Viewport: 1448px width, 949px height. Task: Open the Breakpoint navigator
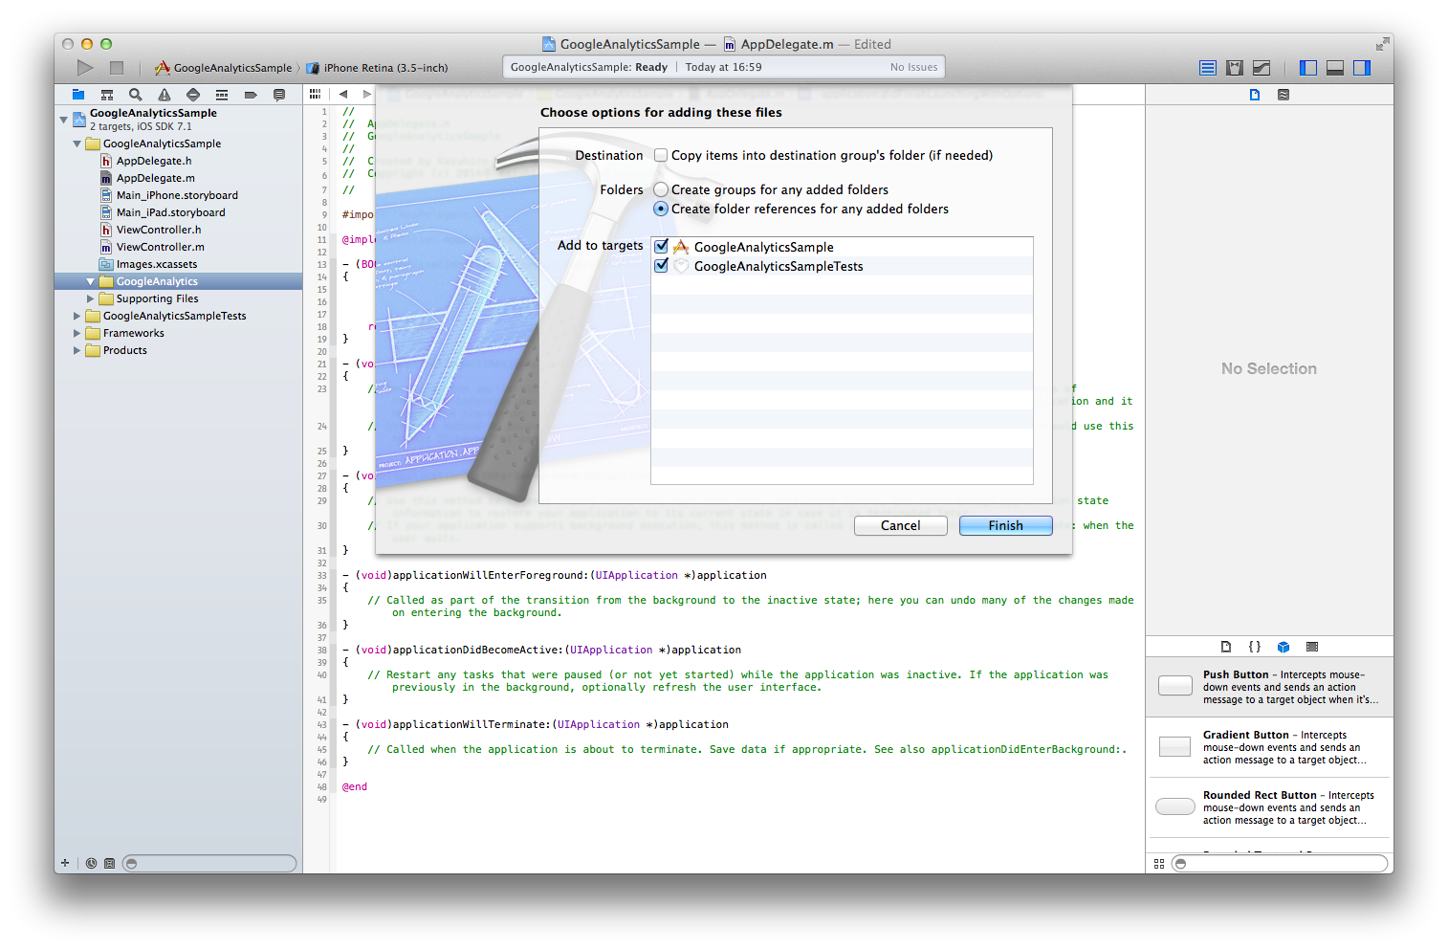tap(250, 94)
